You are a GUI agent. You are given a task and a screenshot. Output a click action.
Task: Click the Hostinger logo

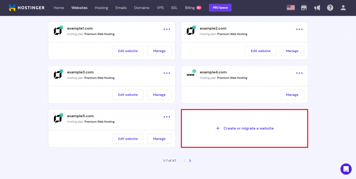[x=27, y=8]
